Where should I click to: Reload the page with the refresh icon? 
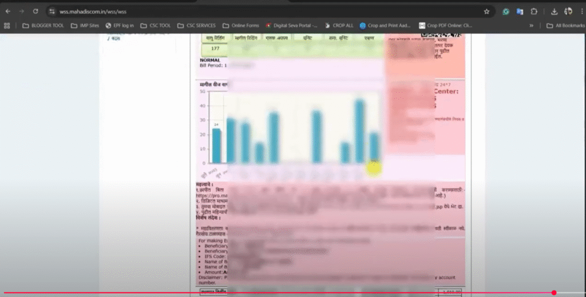(35, 11)
